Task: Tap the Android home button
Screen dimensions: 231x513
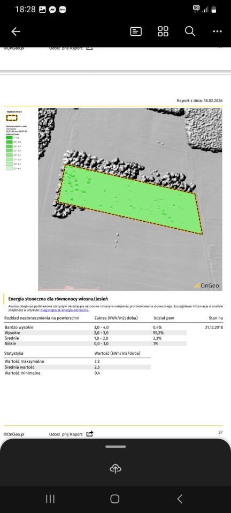Action: 115,499
